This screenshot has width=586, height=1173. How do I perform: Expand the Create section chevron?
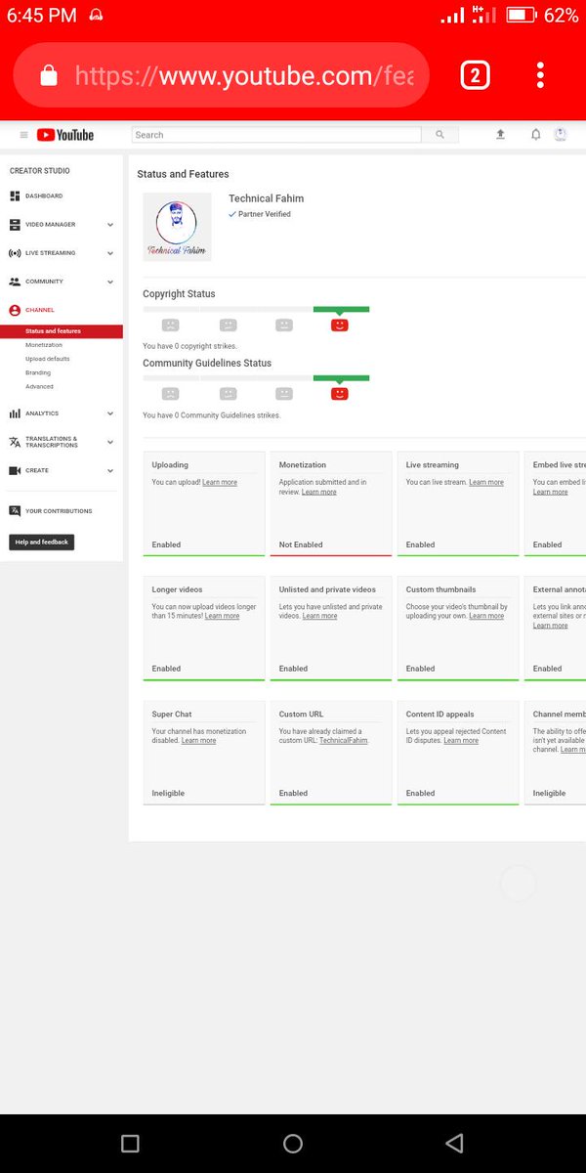[x=110, y=470]
